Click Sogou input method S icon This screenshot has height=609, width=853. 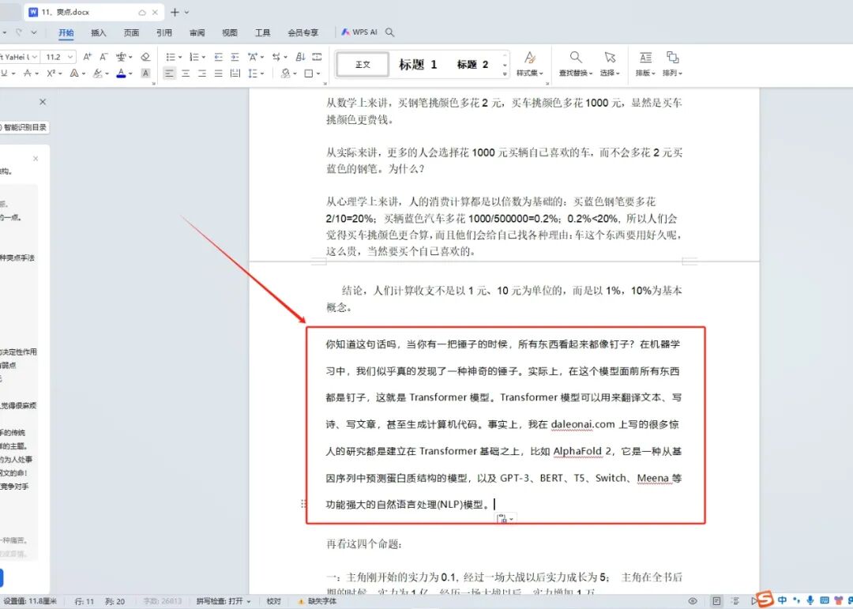[x=766, y=600]
